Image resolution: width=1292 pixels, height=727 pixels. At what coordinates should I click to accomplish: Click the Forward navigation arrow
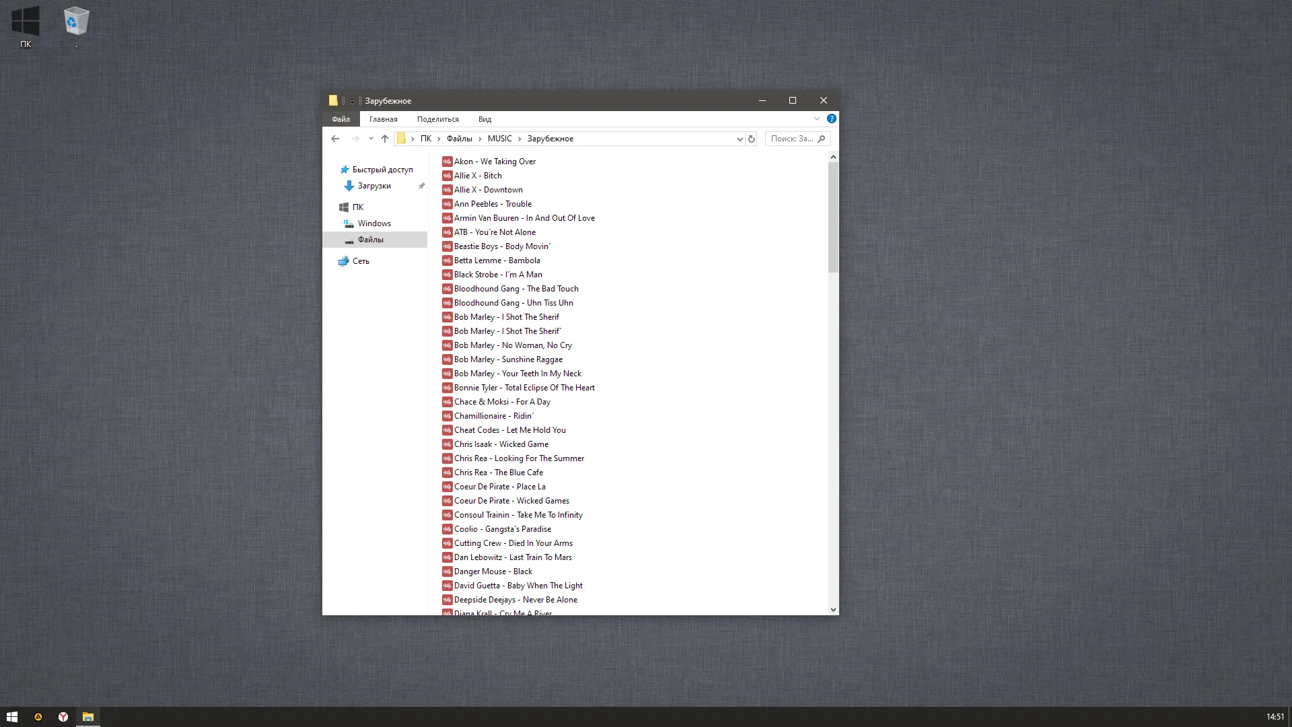[355, 139]
